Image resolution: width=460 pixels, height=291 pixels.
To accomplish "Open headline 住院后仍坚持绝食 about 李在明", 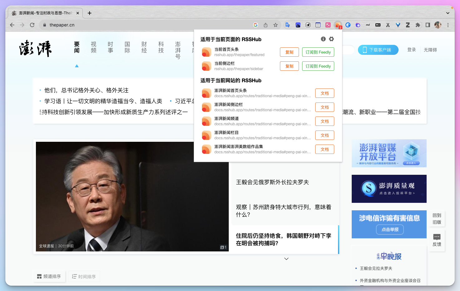I will click(283, 240).
